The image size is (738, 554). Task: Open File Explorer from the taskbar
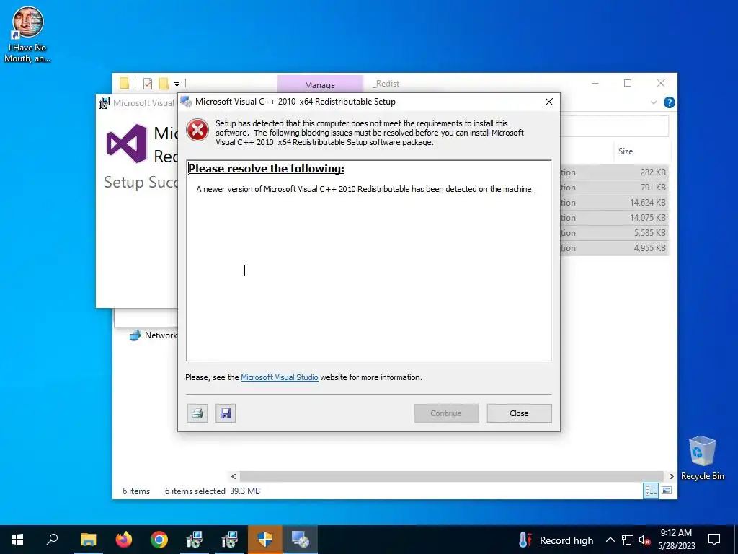tap(88, 540)
